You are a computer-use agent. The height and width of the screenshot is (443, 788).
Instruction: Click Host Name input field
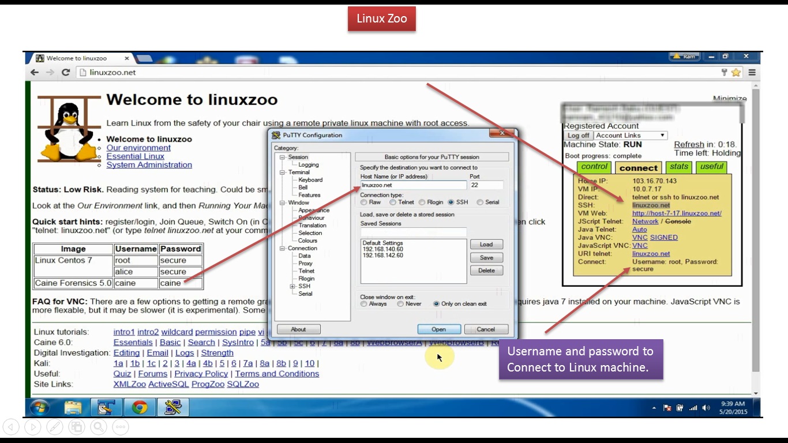point(413,185)
